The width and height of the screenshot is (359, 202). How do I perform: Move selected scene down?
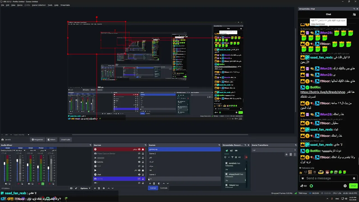click(168, 183)
